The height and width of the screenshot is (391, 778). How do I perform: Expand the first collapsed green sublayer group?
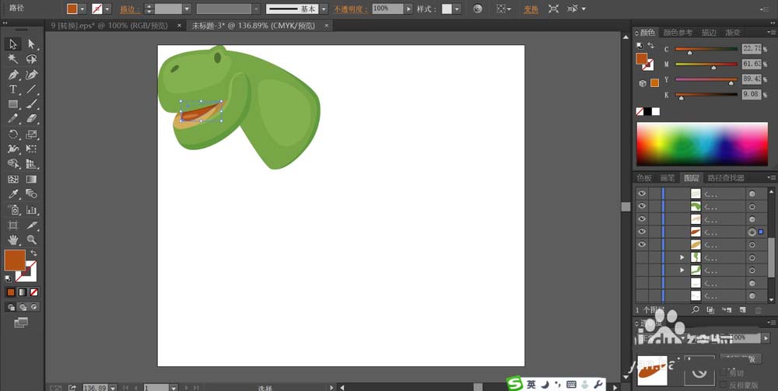pyautogui.click(x=682, y=257)
